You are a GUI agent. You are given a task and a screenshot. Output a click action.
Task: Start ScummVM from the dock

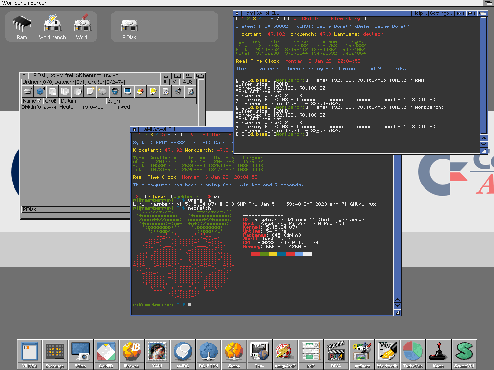(464, 354)
